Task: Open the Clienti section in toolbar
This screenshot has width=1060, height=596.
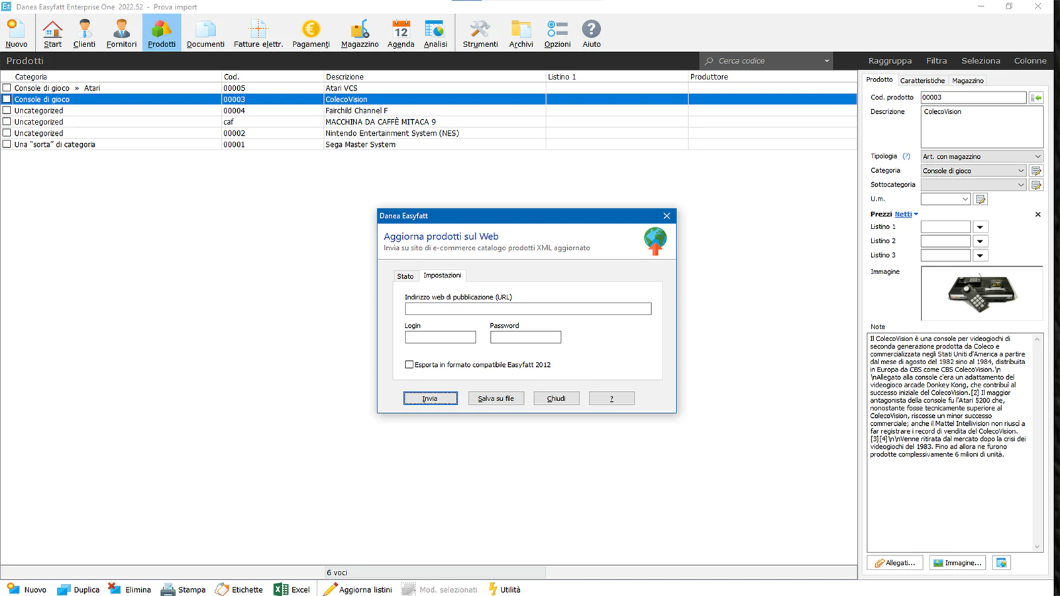Action: (x=84, y=33)
